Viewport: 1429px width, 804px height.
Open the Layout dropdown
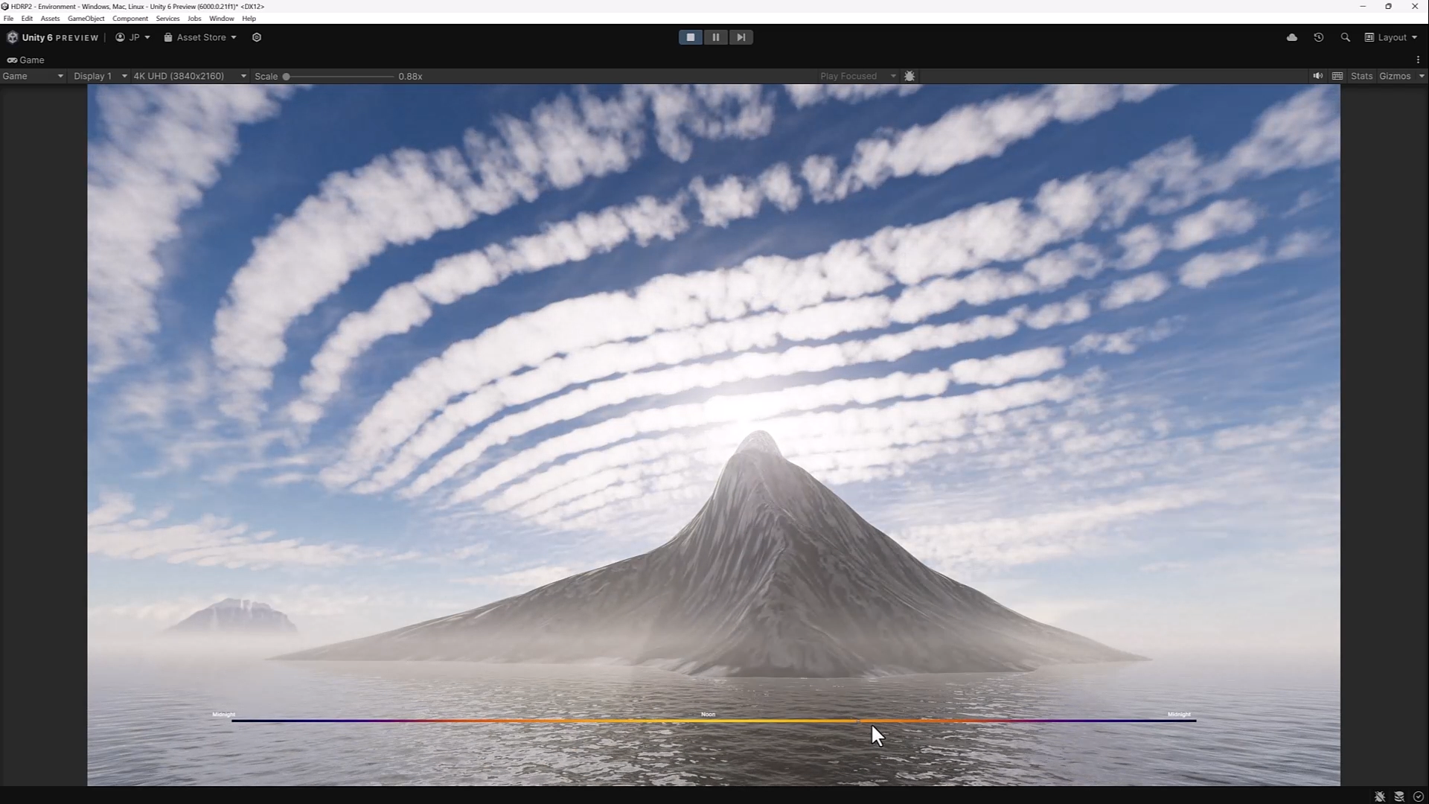pyautogui.click(x=1391, y=37)
